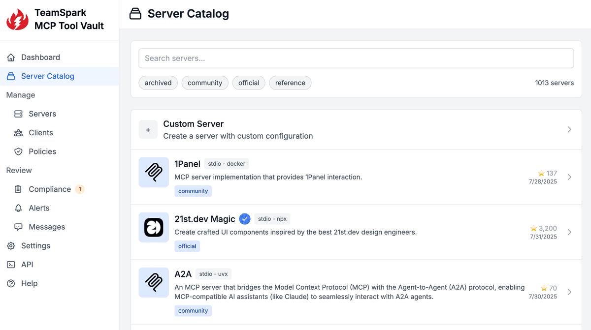Click the Servers manage icon
This screenshot has height=330, width=591.
[x=18, y=114]
